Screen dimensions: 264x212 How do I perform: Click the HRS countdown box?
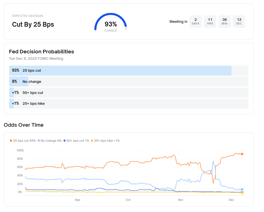(210, 21)
